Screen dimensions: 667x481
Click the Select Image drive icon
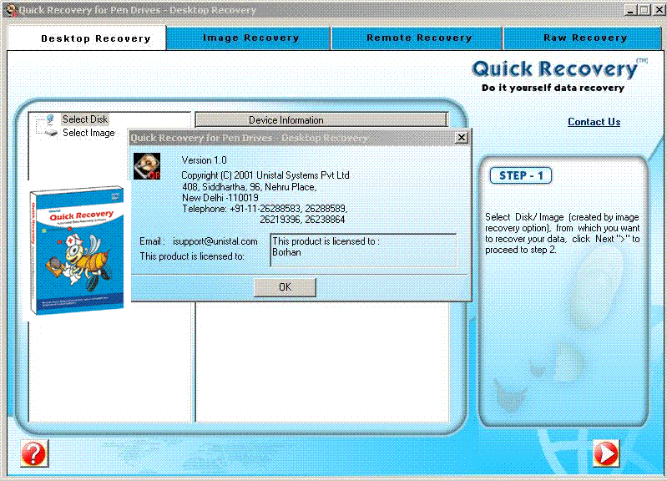(x=51, y=133)
